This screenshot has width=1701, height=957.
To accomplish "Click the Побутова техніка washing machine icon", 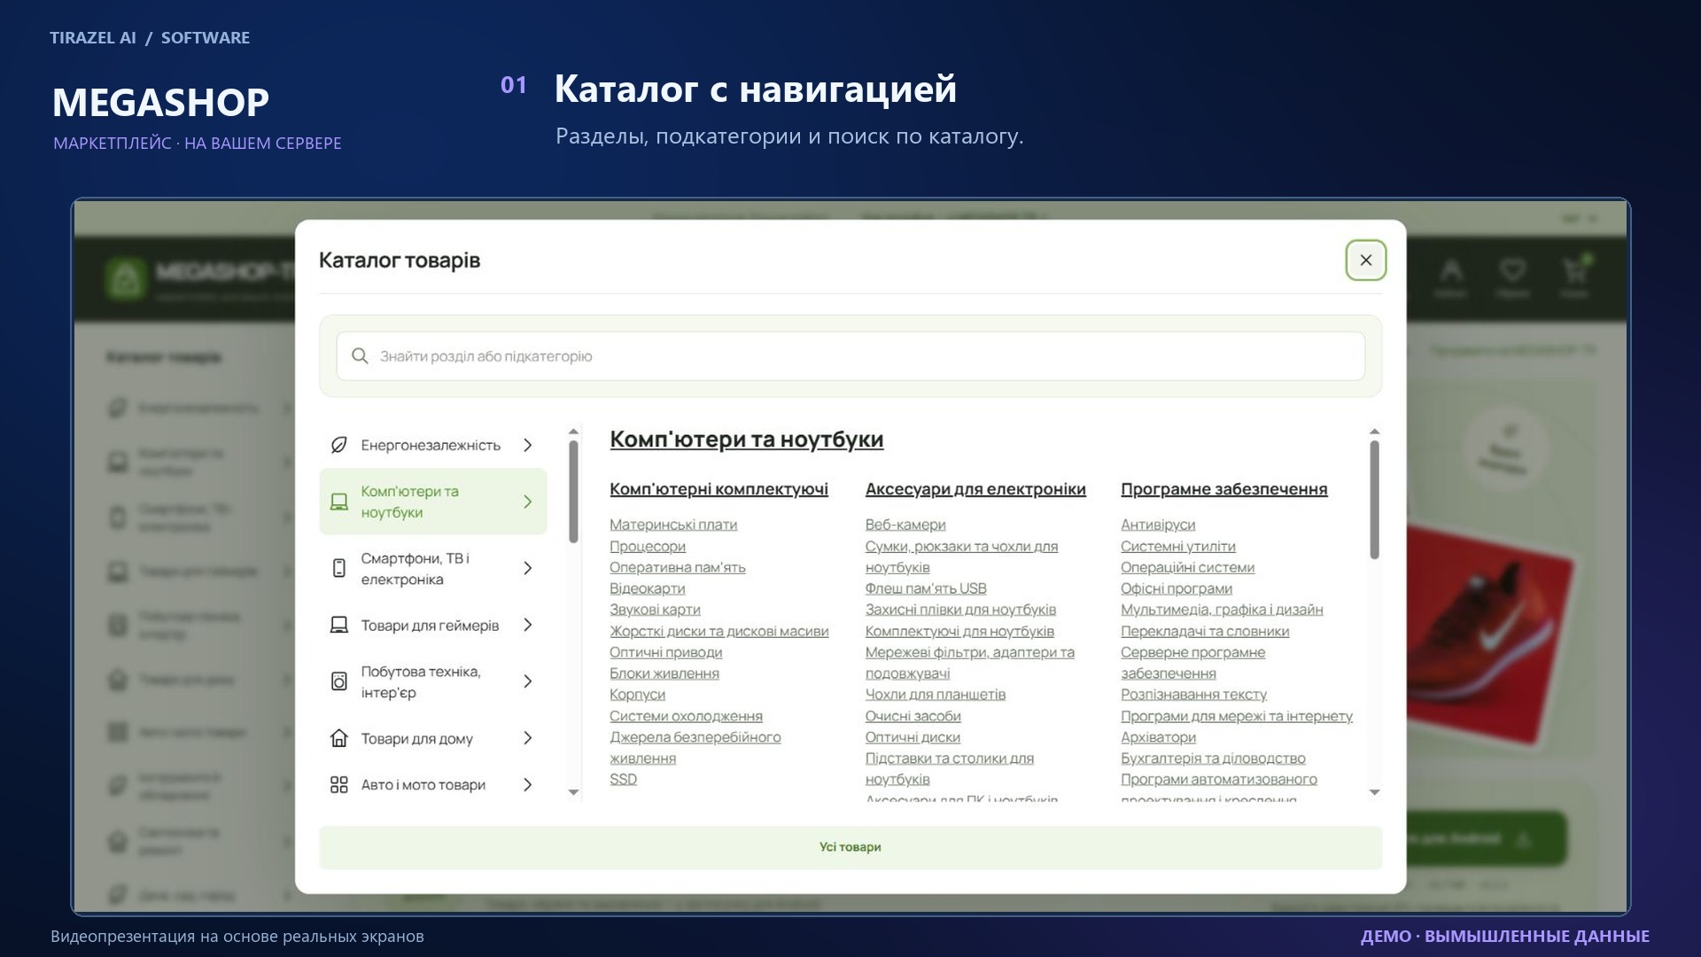I will pyautogui.click(x=338, y=681).
